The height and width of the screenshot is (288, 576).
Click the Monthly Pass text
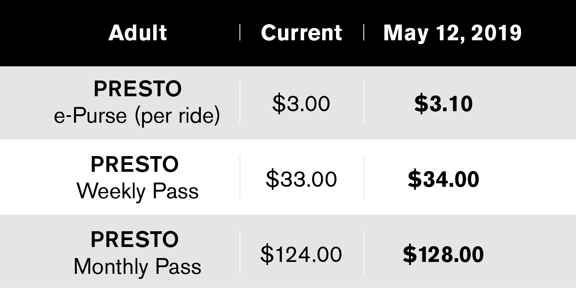[x=137, y=267]
